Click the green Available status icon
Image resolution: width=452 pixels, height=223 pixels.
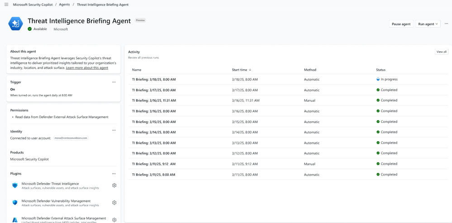click(x=30, y=29)
